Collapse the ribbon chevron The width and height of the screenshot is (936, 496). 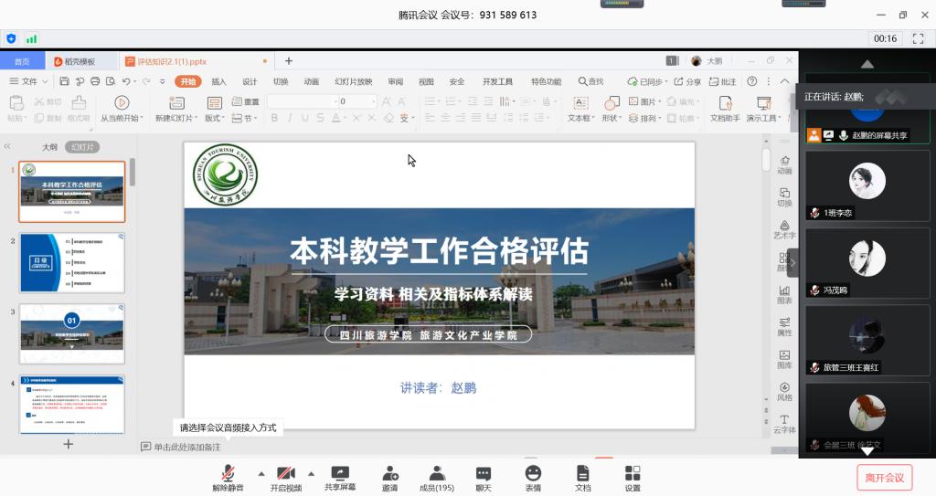(x=784, y=81)
